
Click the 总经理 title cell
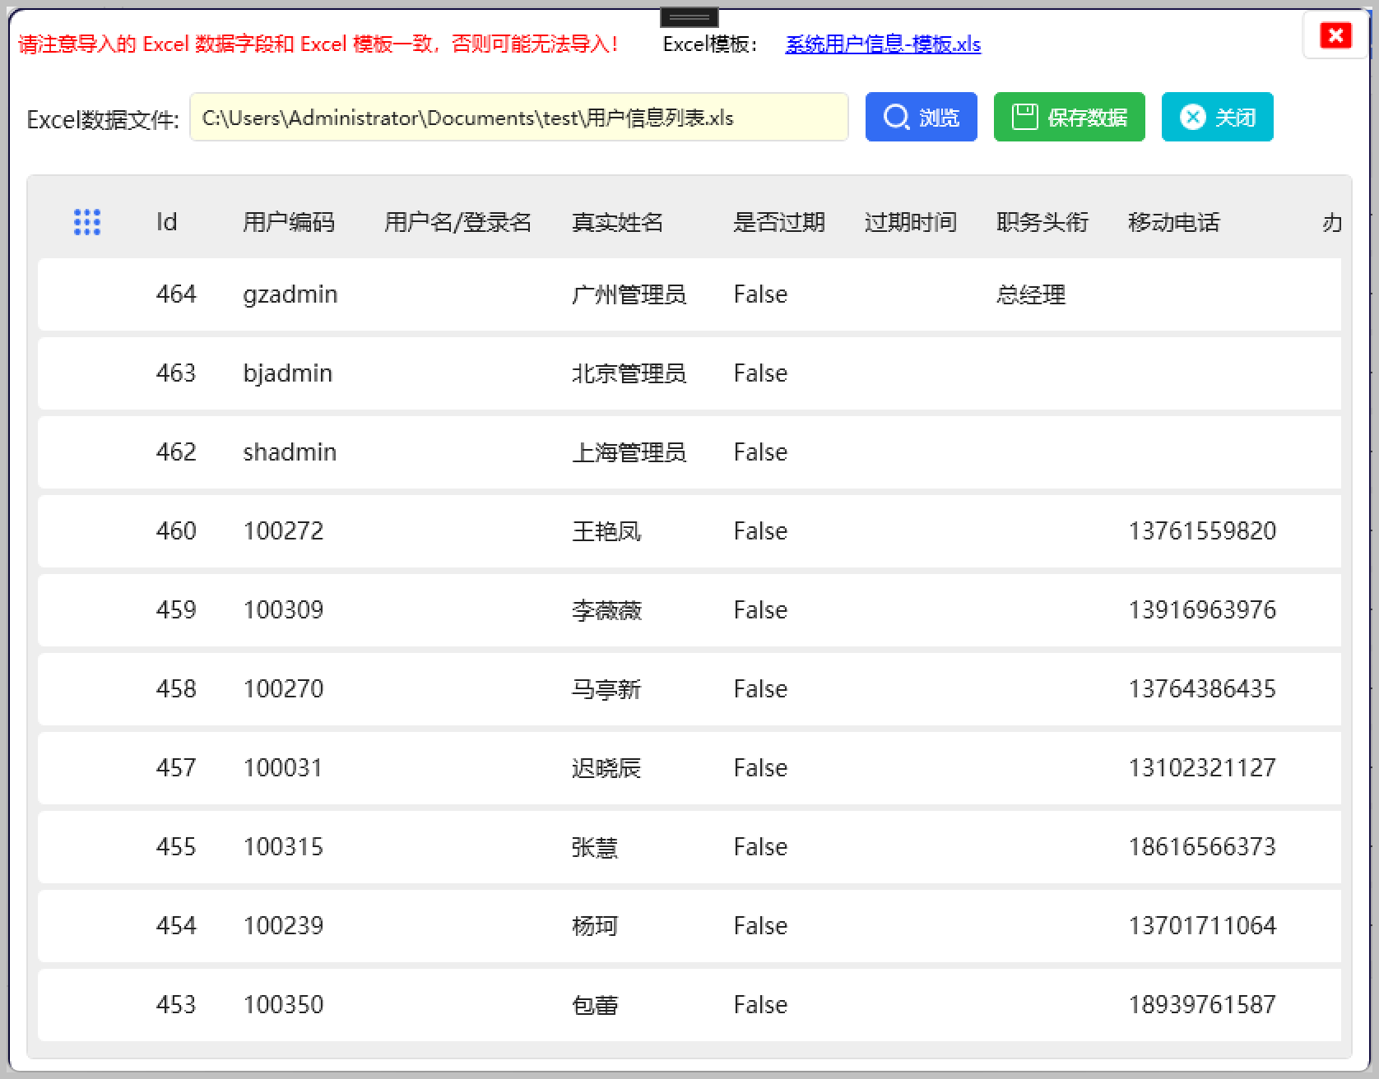[1031, 294]
